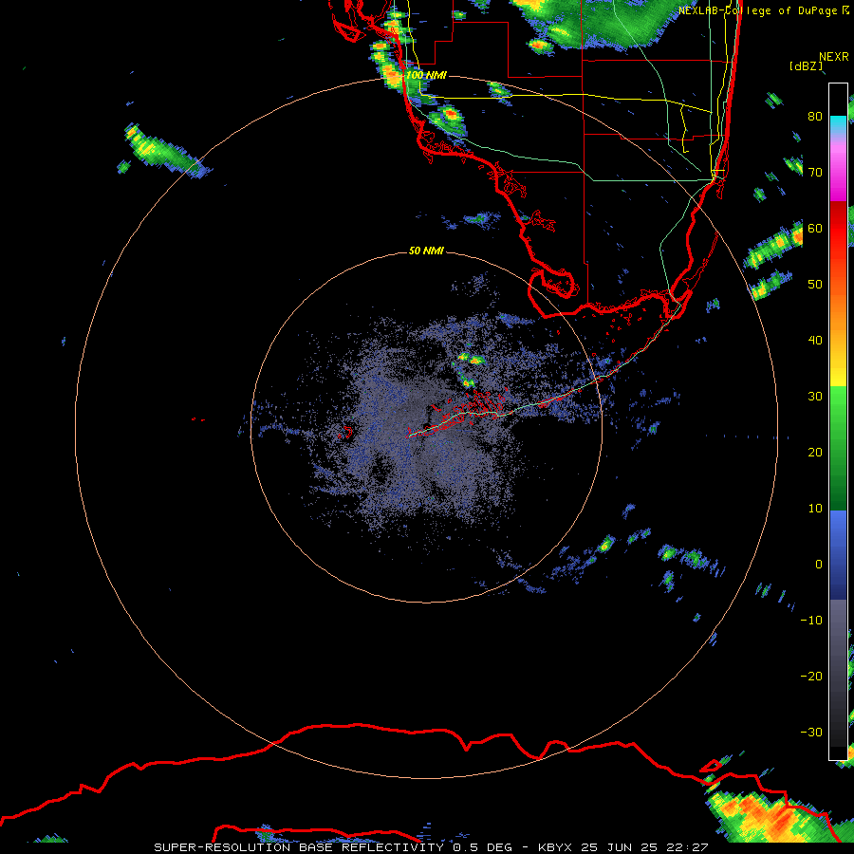Click the 40 value on the color scale
The height and width of the screenshot is (854, 854).
815,341
